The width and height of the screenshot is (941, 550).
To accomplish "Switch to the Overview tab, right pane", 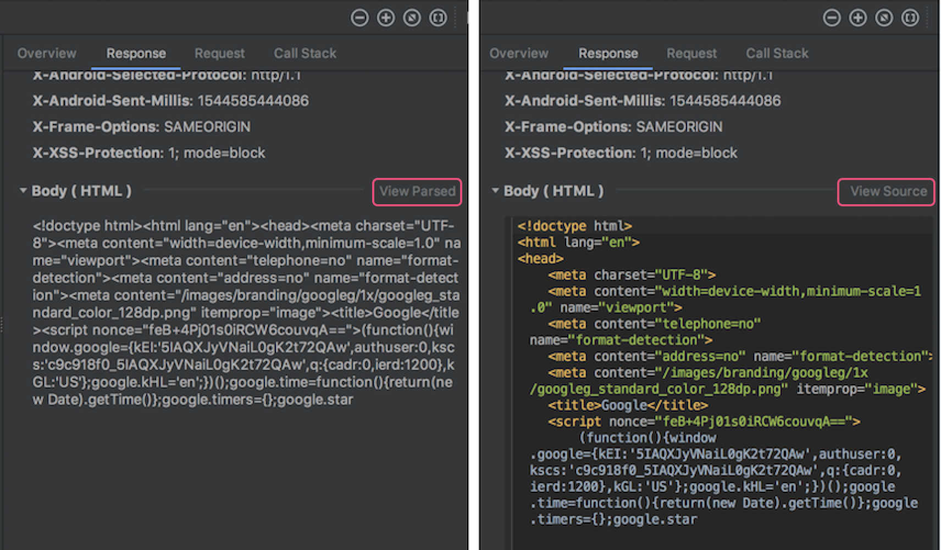I will point(519,53).
